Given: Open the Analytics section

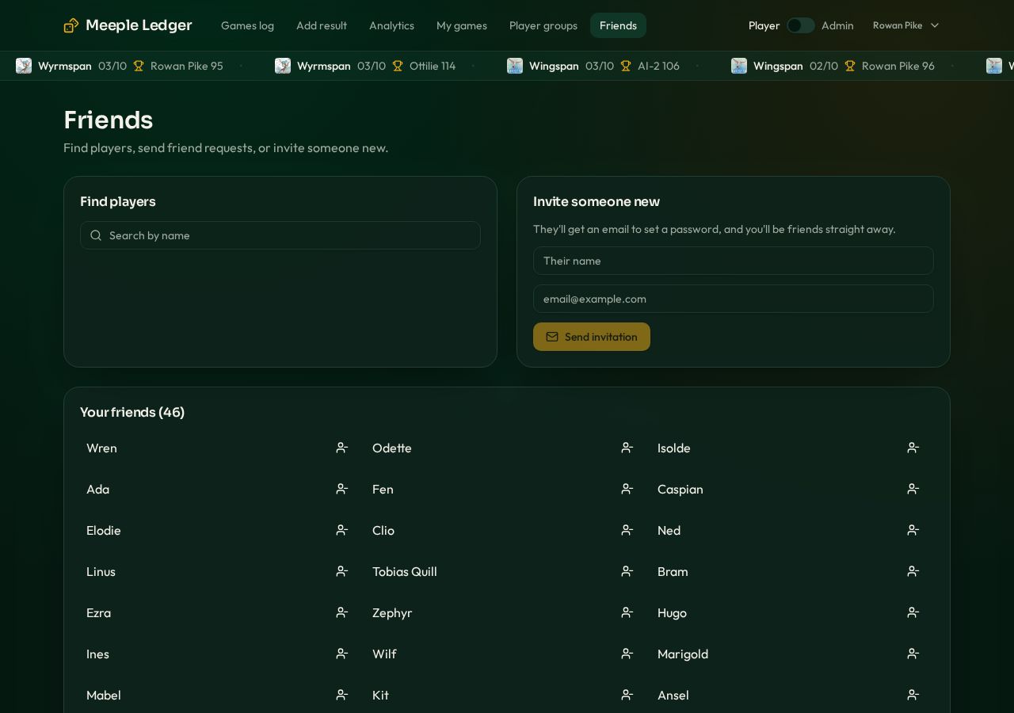Looking at the screenshot, I should tap(391, 25).
